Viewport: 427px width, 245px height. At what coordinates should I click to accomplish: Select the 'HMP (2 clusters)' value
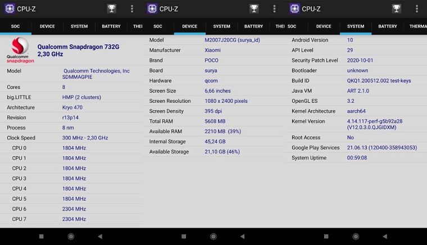[81, 97]
